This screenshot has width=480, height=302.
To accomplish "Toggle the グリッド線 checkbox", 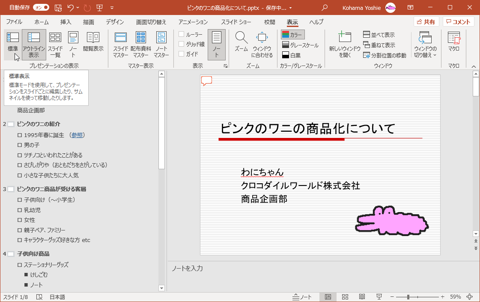I will [x=182, y=44].
